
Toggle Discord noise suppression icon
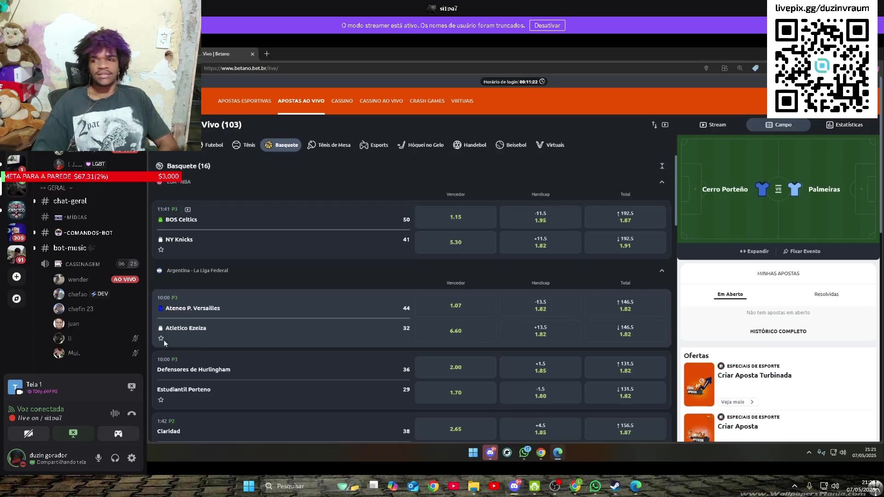115,413
